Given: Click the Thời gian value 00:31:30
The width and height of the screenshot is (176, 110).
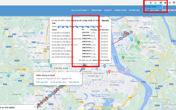Looking at the screenshot, I should click(x=105, y=39).
